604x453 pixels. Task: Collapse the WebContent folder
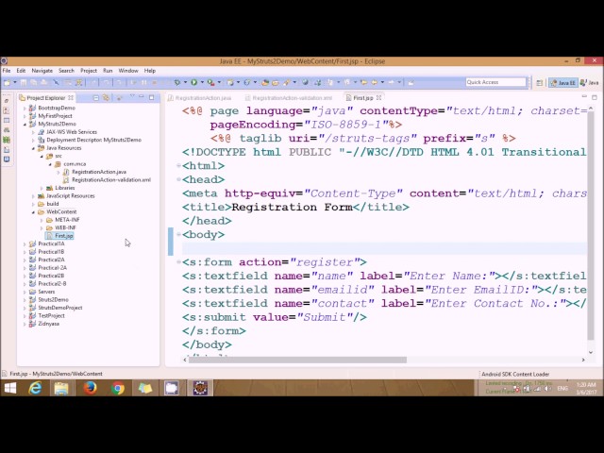33,211
